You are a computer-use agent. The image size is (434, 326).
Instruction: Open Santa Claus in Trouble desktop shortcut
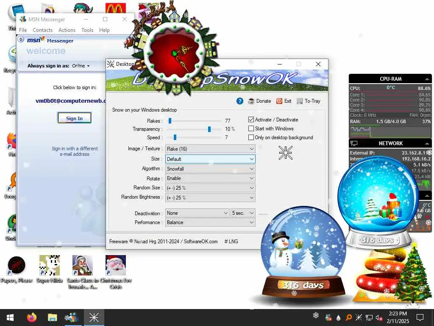coord(83,272)
